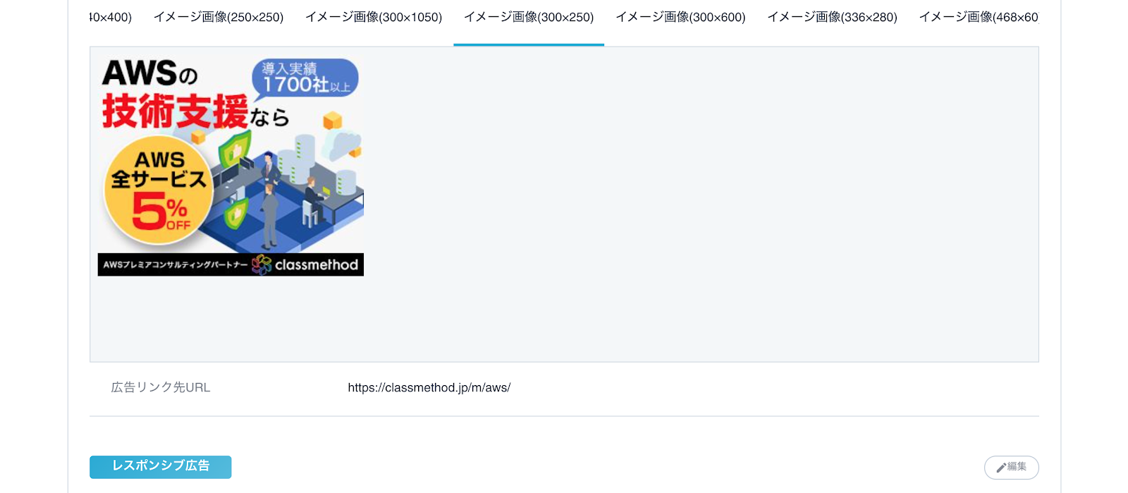Select the active イメージ画像(300×250) tab
This screenshot has width=1128, height=493.
(529, 17)
